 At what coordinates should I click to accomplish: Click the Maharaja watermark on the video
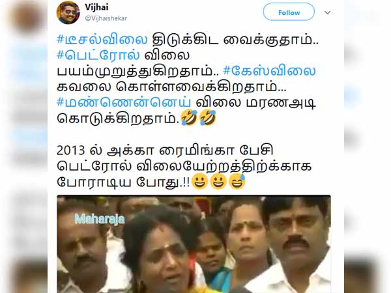click(100, 219)
